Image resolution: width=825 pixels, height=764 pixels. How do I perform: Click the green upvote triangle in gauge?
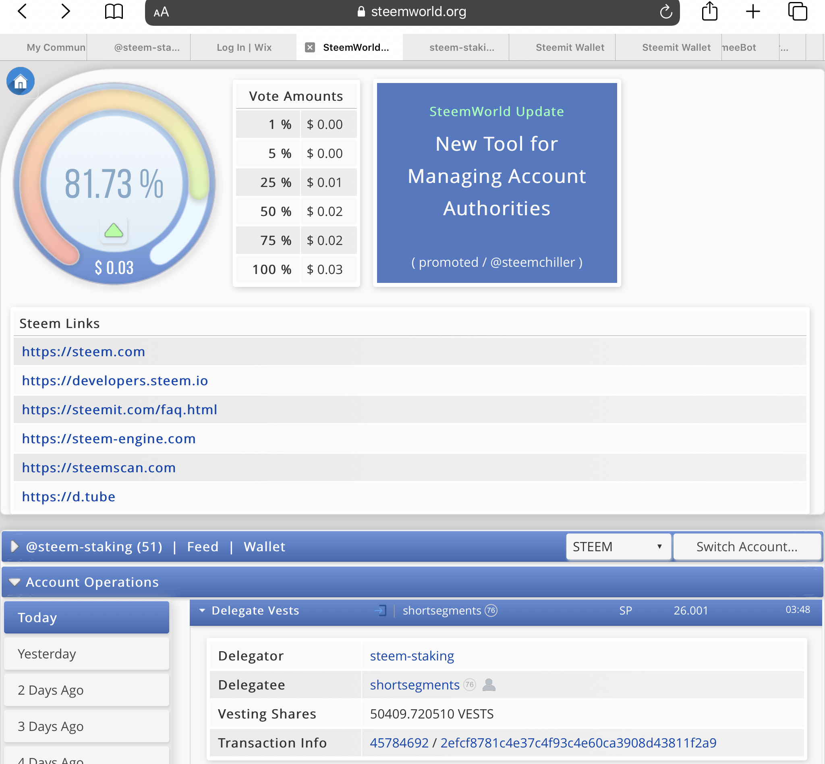(114, 230)
